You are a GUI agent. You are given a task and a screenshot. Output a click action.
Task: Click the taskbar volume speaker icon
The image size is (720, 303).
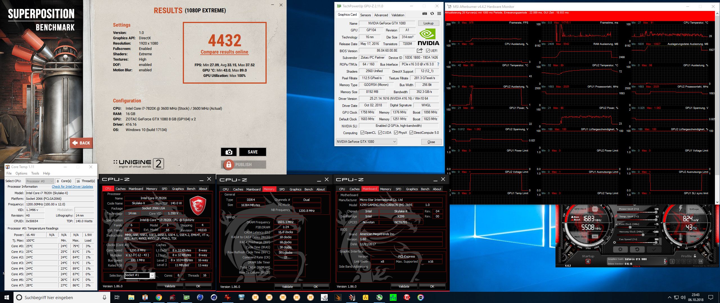click(683, 297)
